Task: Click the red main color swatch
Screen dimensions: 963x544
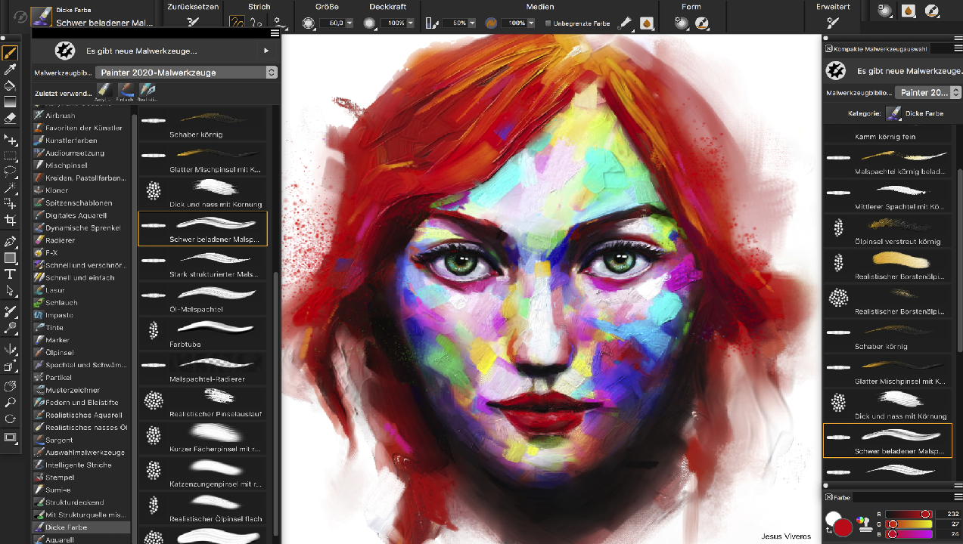Action: pos(843,527)
